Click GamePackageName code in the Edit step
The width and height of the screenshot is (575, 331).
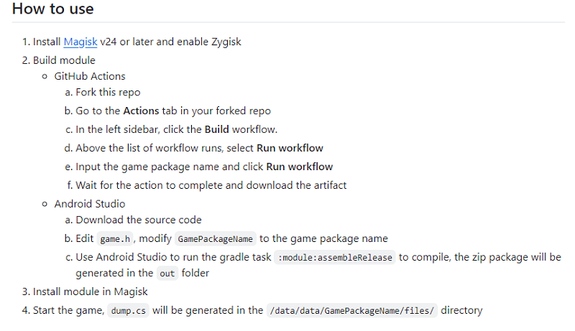(214, 238)
